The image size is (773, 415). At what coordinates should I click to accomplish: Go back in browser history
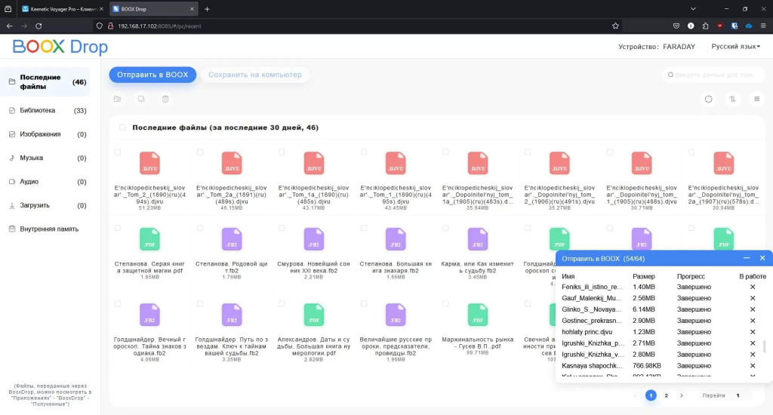click(x=9, y=26)
